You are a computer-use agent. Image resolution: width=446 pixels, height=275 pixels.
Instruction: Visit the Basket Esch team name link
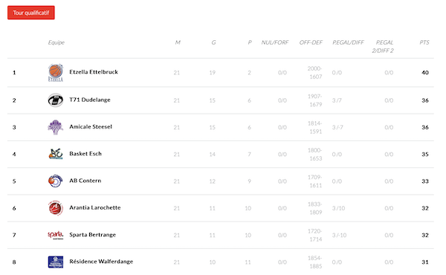coord(85,154)
